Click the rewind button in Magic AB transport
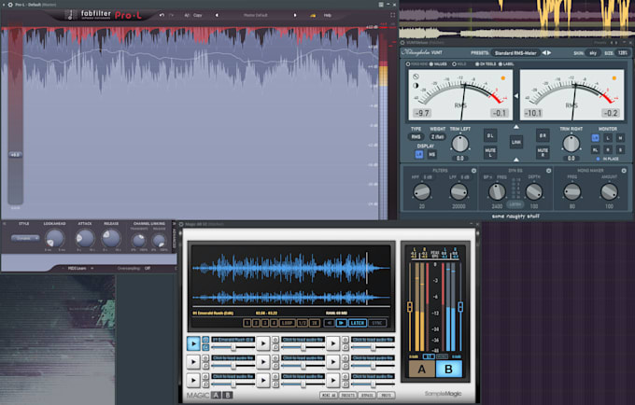635x405 pixels. point(329,322)
